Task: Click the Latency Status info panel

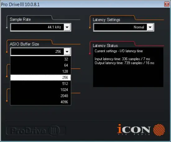Action: [x=128, y=67]
